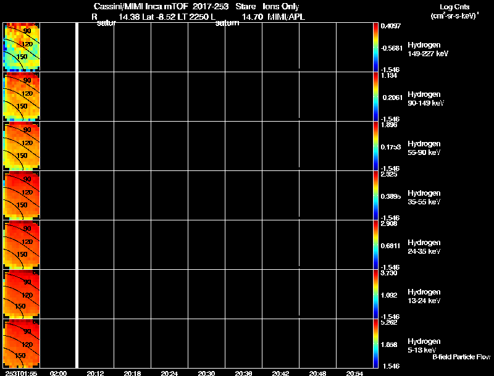This screenshot has width=494, height=376.
Task: Click the color scale for Hydrogen 35-55 keV
Action: tap(375, 195)
